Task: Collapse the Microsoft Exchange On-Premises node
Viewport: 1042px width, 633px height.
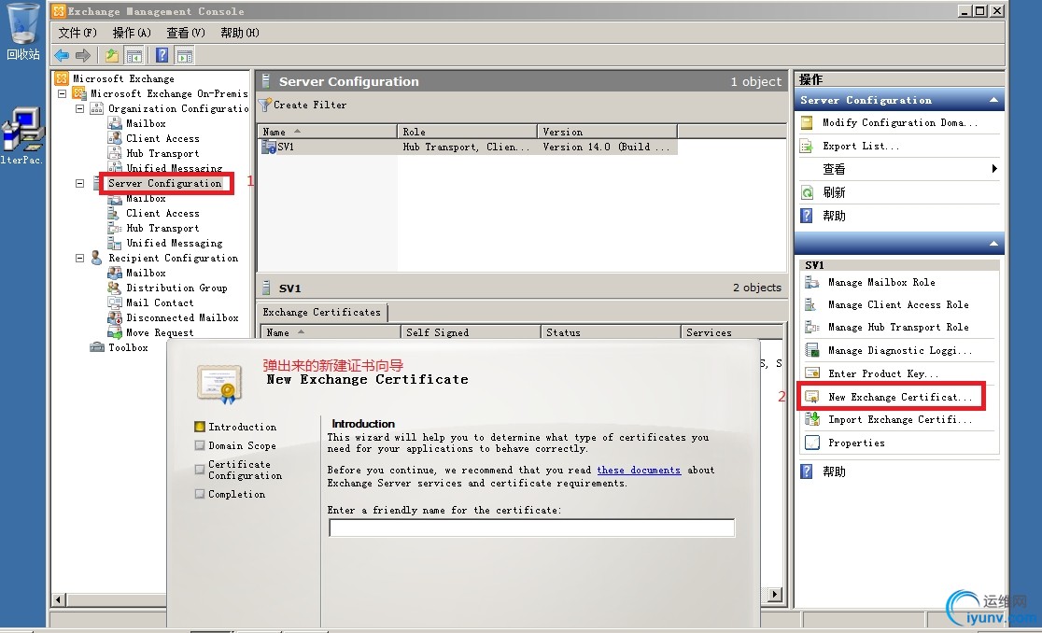Action: (62, 93)
